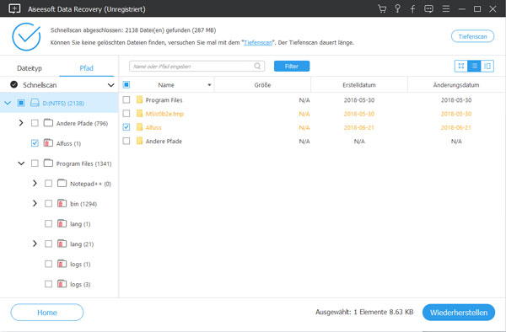Open the Facebook icon in title bar
The image size is (506, 332).
(412, 8)
